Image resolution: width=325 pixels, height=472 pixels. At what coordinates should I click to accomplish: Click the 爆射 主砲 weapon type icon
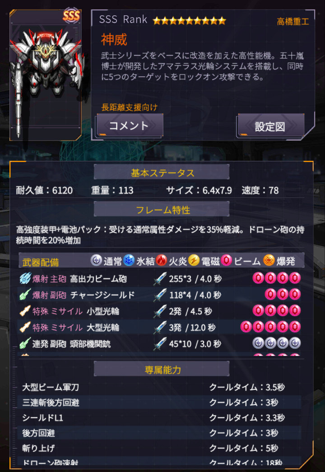tap(25, 278)
